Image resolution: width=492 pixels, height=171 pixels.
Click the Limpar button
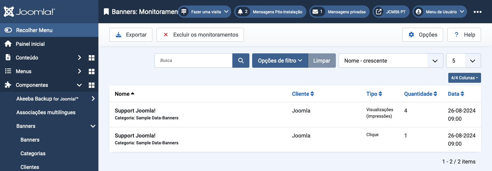(322, 61)
